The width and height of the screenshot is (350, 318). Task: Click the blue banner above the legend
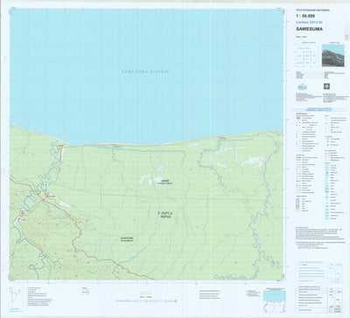pyautogui.click(x=320, y=110)
